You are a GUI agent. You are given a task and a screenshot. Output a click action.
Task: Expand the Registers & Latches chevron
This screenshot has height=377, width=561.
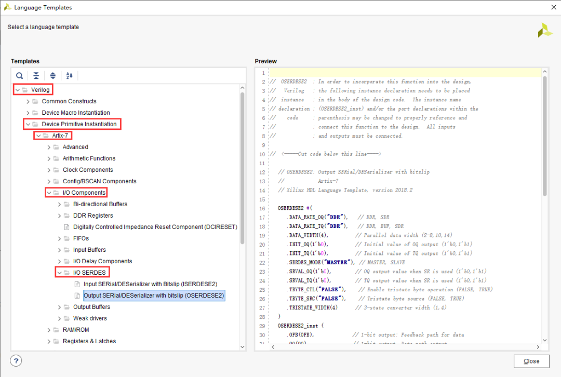coord(49,341)
